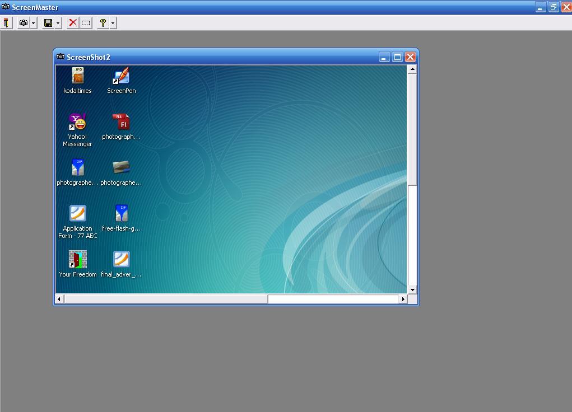Click the camera capture icon

point(24,23)
